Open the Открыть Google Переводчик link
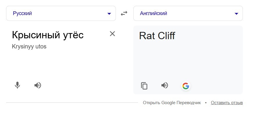The image size is (260, 114). [172, 103]
